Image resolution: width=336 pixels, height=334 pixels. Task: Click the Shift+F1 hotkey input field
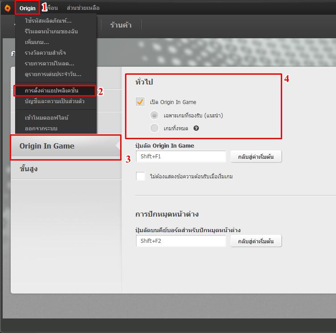pos(181,156)
